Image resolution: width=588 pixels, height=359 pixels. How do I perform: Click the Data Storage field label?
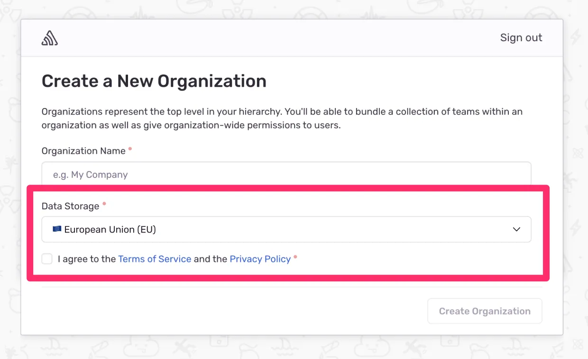click(x=70, y=206)
